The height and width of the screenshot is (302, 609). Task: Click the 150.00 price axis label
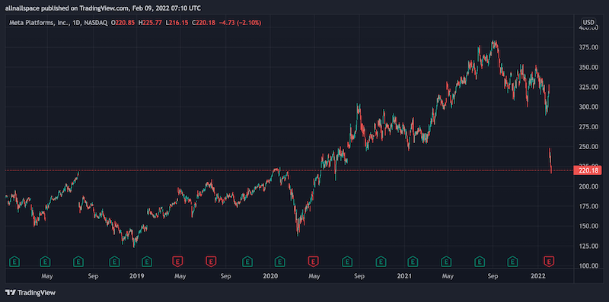coord(588,226)
